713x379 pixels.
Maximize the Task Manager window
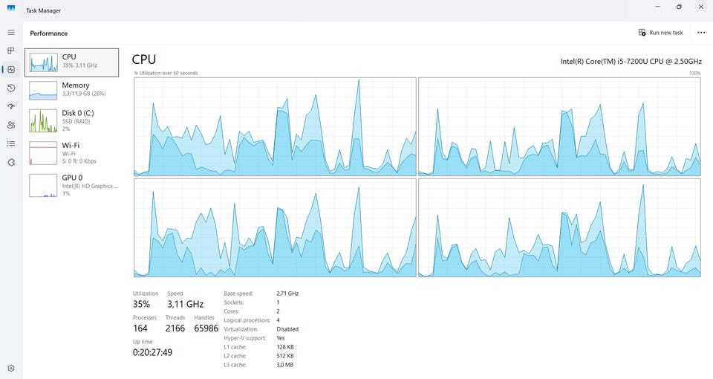[679, 7]
